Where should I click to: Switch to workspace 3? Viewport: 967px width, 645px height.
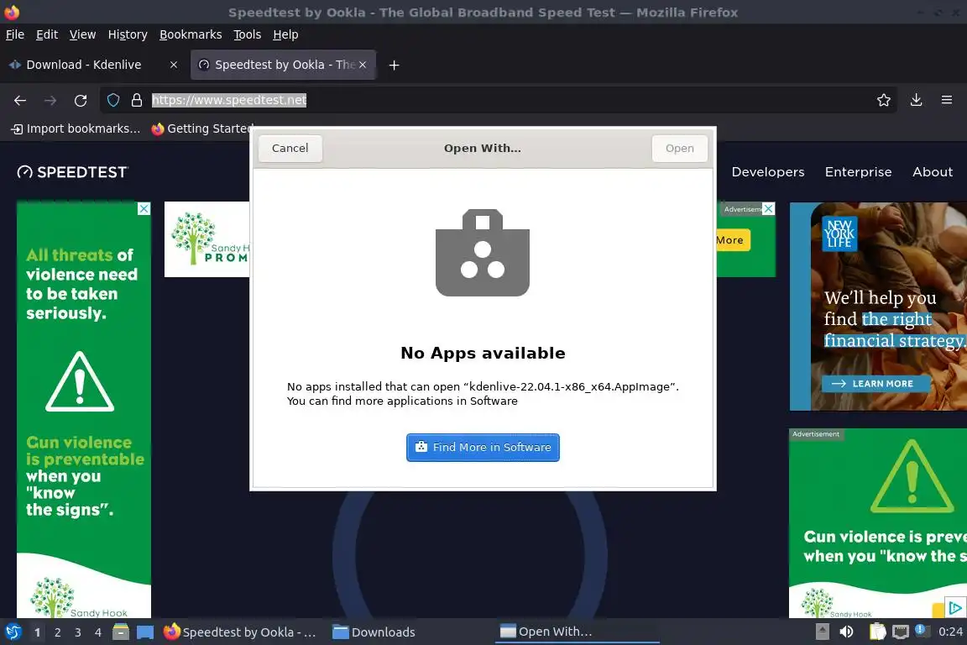[x=78, y=632]
